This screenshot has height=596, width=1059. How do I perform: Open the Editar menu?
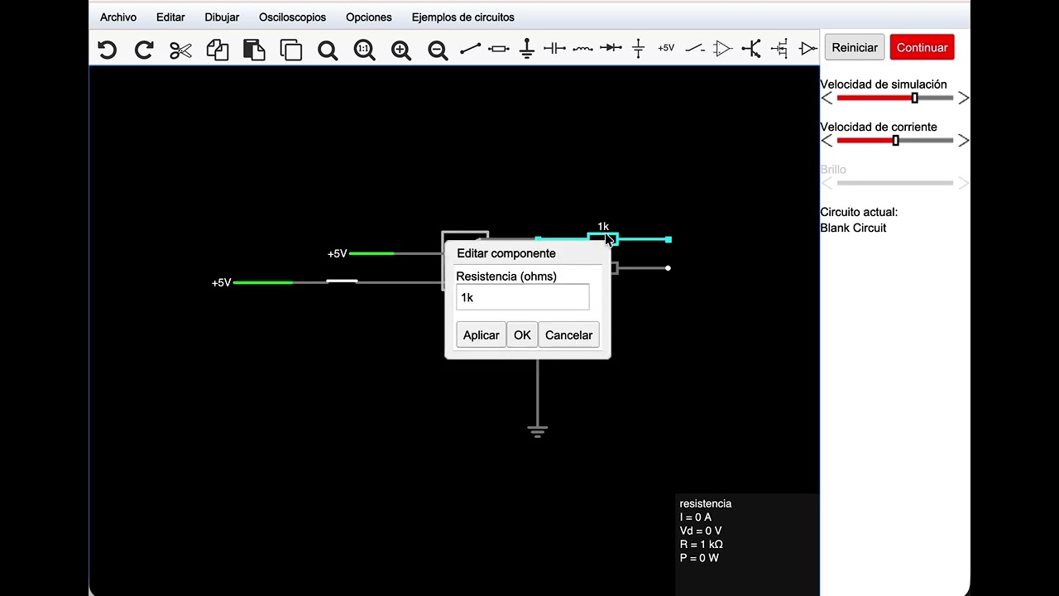click(x=170, y=17)
